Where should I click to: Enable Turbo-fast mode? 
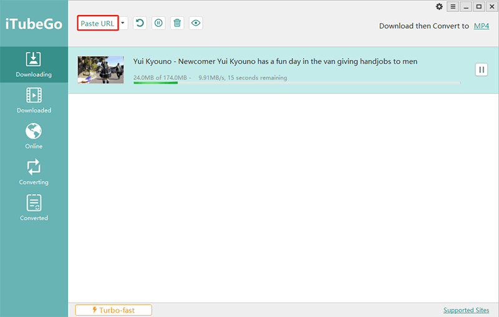(114, 310)
